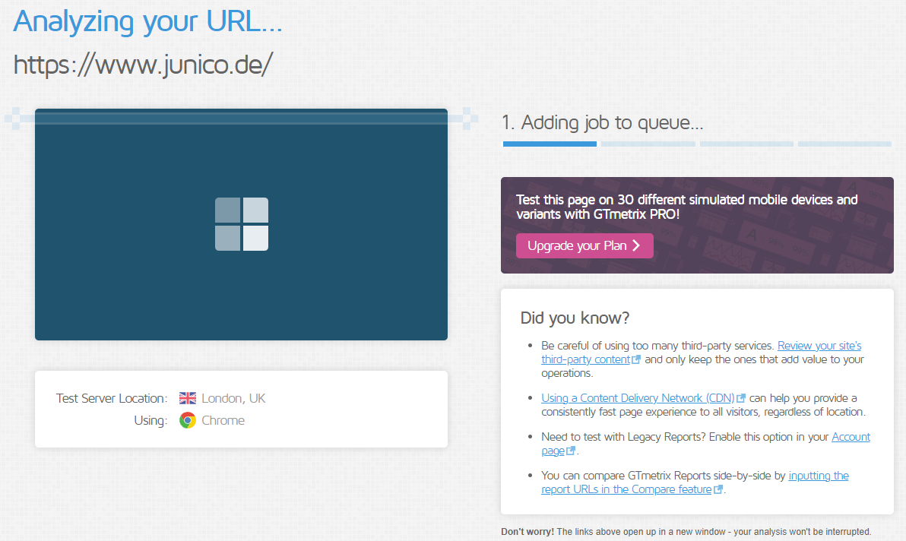Click the London, UK location text

[233, 398]
